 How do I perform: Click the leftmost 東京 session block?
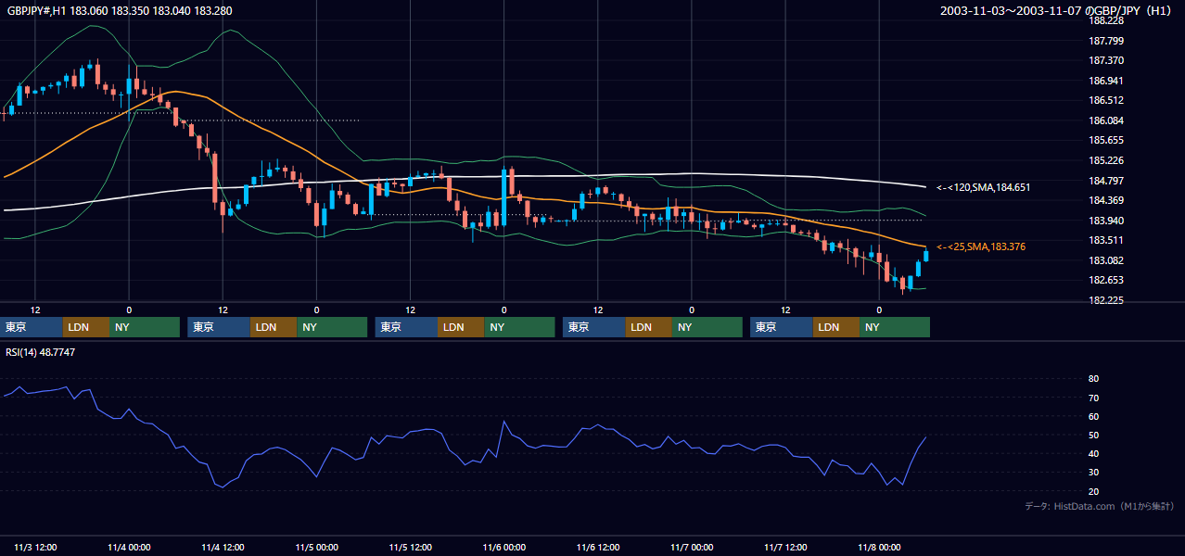coord(32,327)
